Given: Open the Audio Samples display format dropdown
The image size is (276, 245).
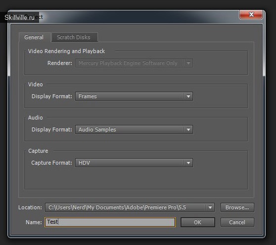Looking at the screenshot, I should point(134,129).
